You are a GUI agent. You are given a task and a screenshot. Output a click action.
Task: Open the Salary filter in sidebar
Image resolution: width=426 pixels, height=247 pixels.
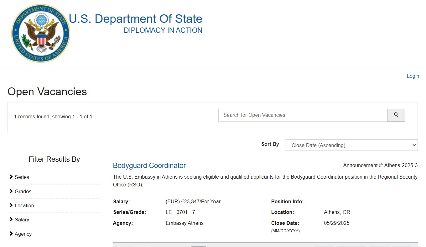[x=22, y=220]
